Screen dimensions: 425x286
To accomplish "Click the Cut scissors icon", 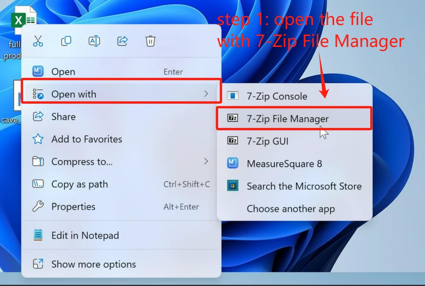I will click(38, 41).
